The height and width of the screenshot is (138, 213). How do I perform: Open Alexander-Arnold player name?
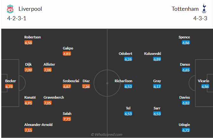tap(38, 125)
